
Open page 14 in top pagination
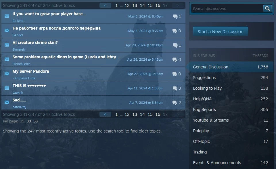point(142,5)
